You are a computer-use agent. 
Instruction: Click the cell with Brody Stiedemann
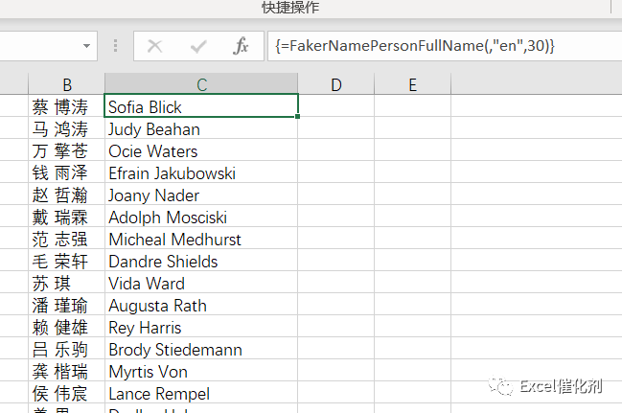click(201, 350)
